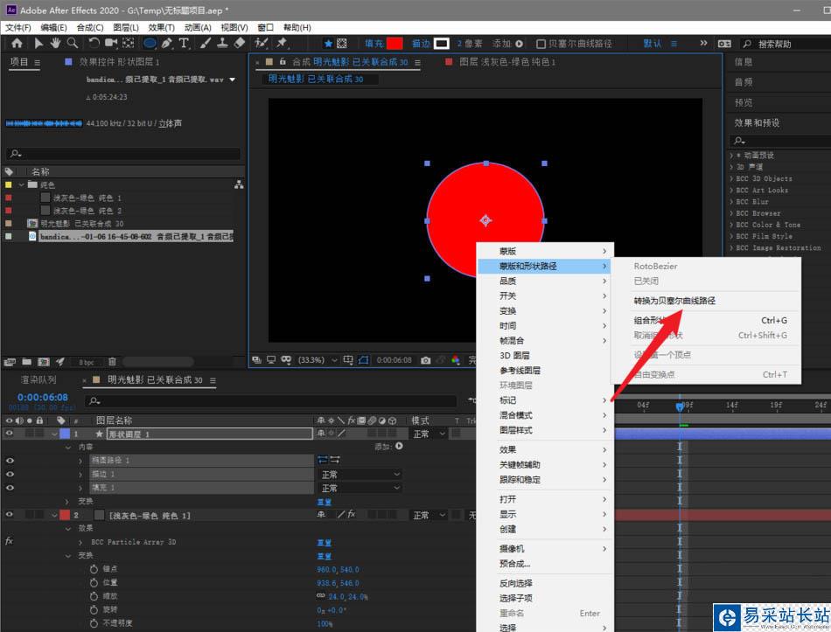This screenshot has width=831, height=632.
Task: Toggle visibility of Stroke 1 row
Action: click(10, 474)
